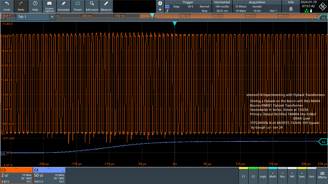Click the rising edge trigger slope icon
Image resolution: width=328 pixels, height=184 pixels.
pos(167,11)
